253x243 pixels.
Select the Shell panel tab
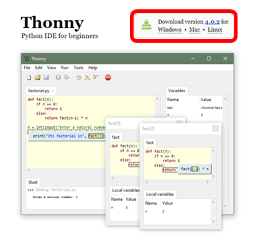[x=33, y=182]
